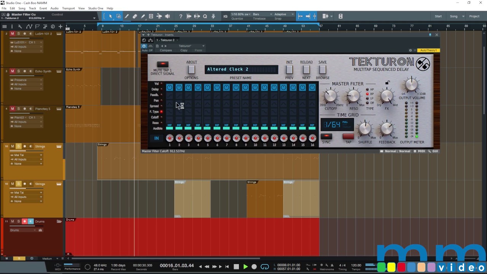Click the stop transport button
Image resolution: width=487 pixels, height=274 pixels.
pos(236,267)
